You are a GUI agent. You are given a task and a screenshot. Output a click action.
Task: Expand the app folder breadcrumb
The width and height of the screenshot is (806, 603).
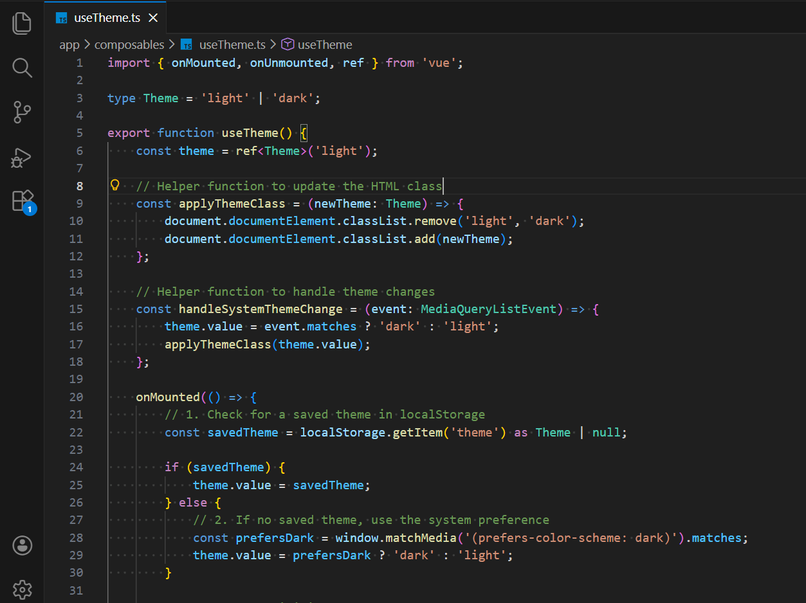click(x=69, y=44)
